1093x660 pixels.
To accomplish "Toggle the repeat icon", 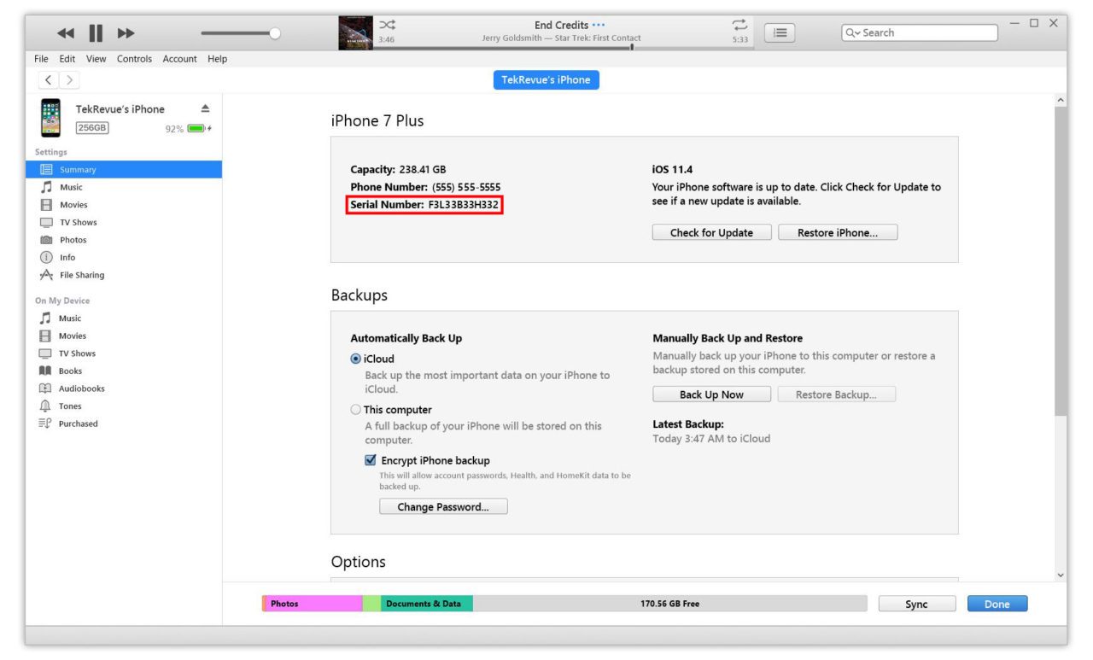I will (739, 25).
